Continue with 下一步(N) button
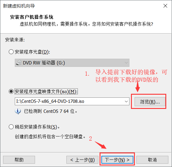Image resolution: width=172 pixels, height=167 pixels. tap(117, 160)
